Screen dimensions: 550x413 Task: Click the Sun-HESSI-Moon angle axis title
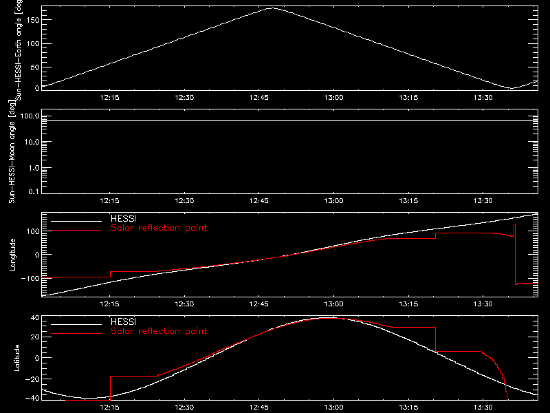coord(12,151)
